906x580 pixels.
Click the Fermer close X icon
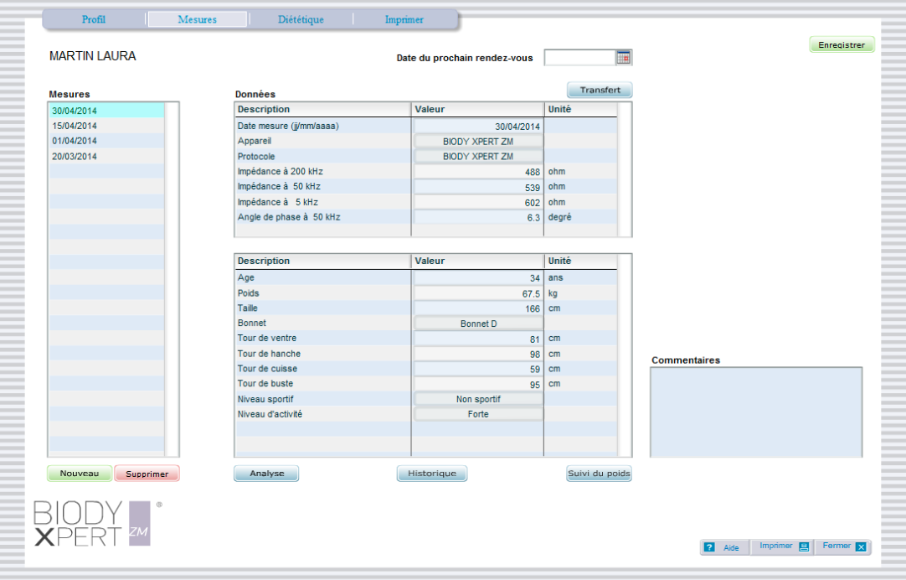(861, 546)
